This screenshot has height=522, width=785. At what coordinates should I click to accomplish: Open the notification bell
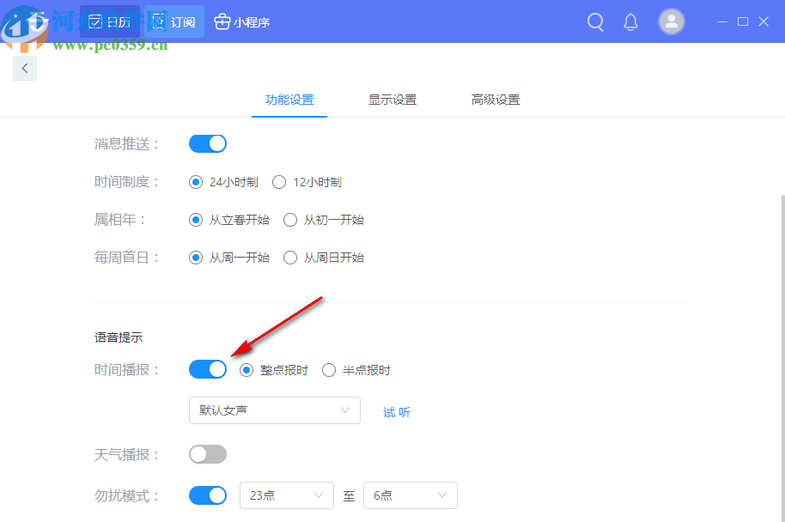click(630, 22)
